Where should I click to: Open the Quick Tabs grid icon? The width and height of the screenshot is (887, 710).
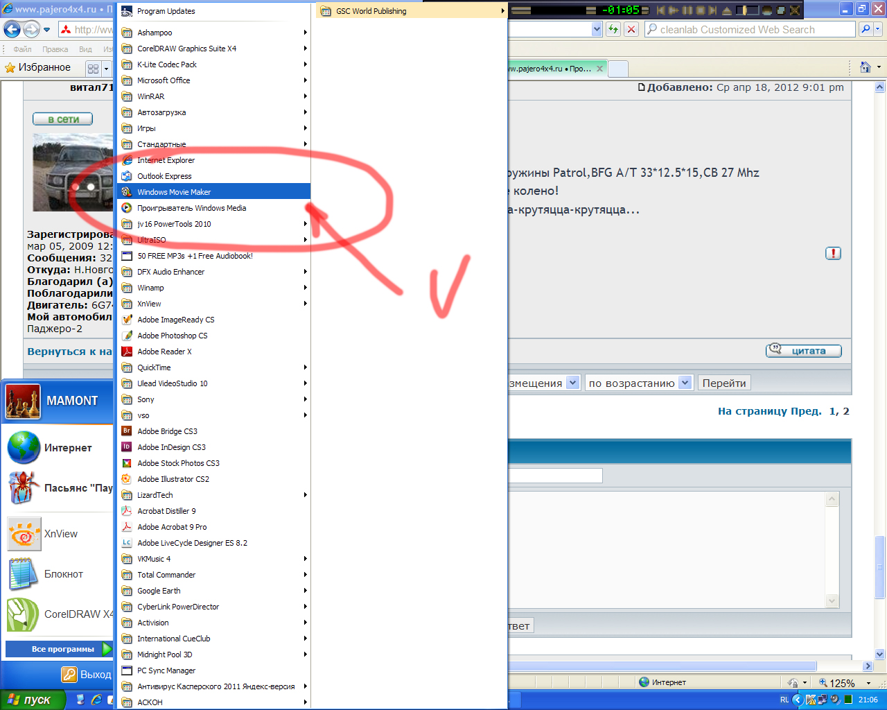[94, 69]
